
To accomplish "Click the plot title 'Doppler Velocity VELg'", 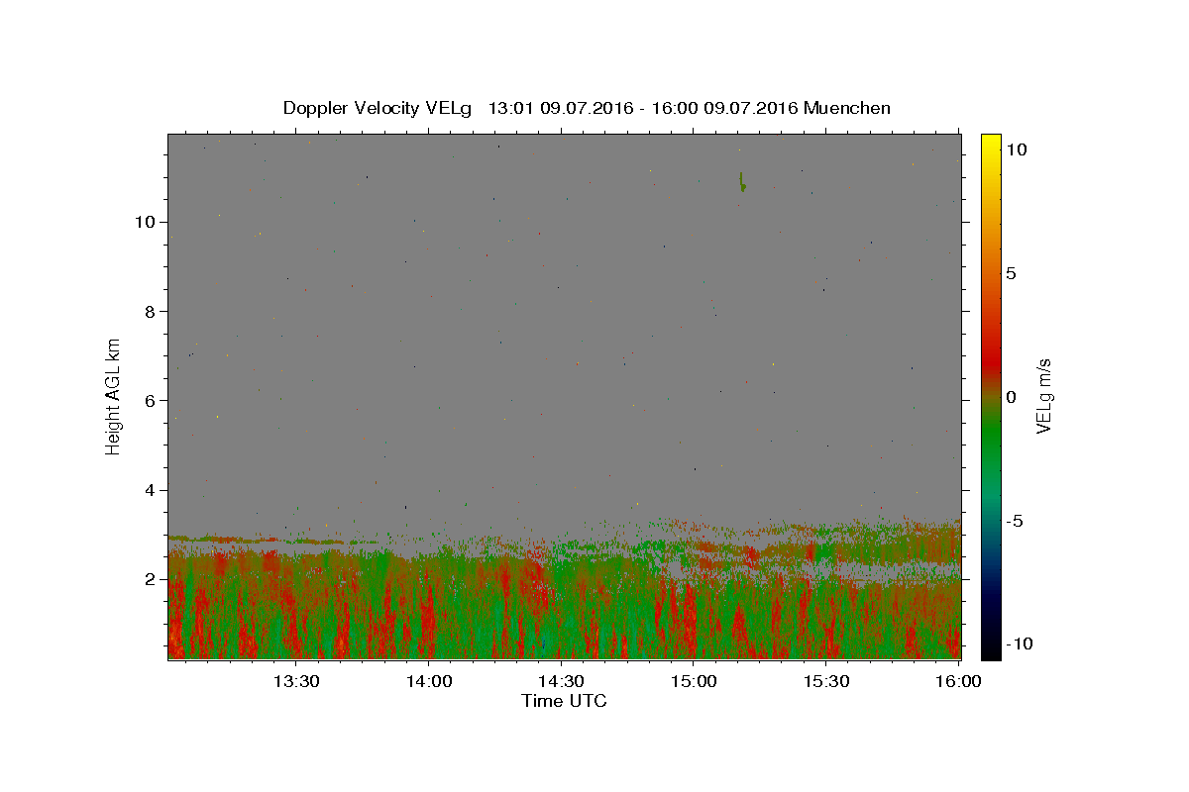I will click(x=378, y=108).
